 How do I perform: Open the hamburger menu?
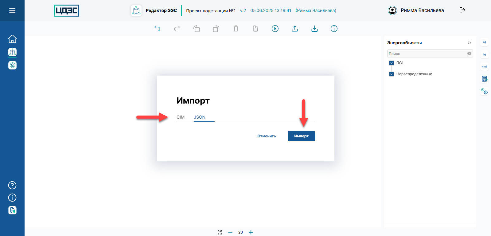pyautogui.click(x=12, y=10)
